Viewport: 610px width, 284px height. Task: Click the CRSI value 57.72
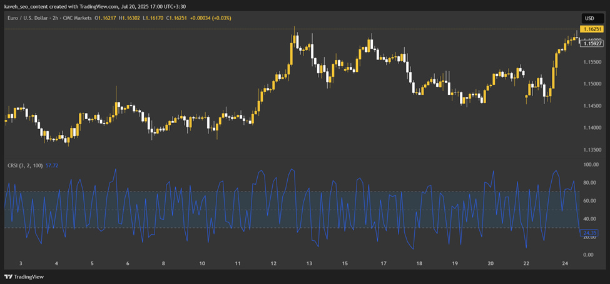pos(52,165)
